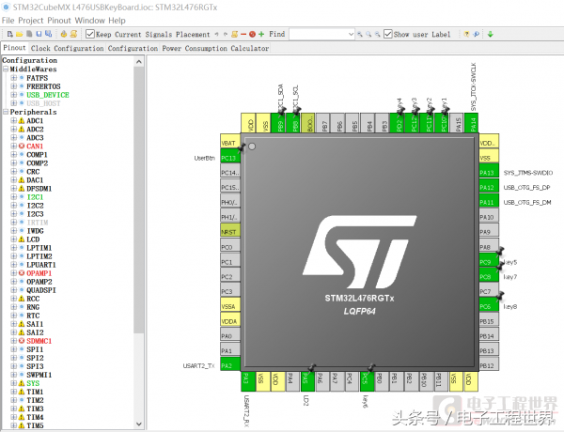Viewport: 564px width, 432px height.
Task: Open the Pinout menu
Action: (59, 21)
